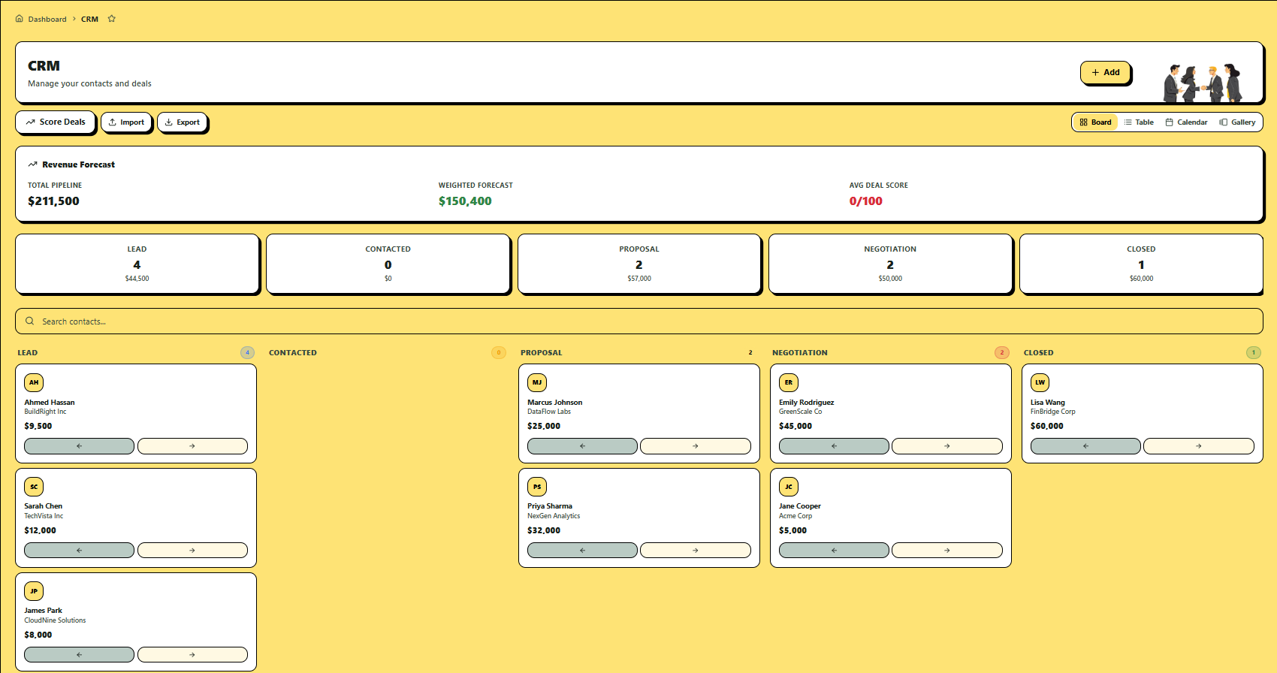Click the JC avatar on Jane Cooper card
1277x673 pixels.
789,487
